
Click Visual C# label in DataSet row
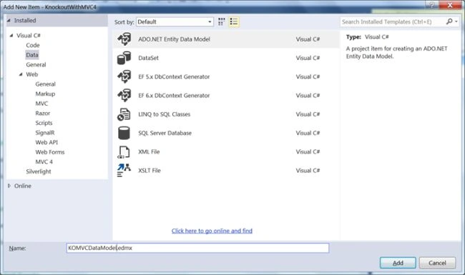click(308, 58)
